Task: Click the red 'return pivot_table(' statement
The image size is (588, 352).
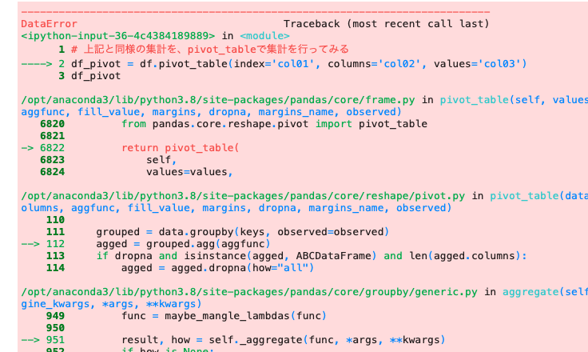Action: (180, 149)
